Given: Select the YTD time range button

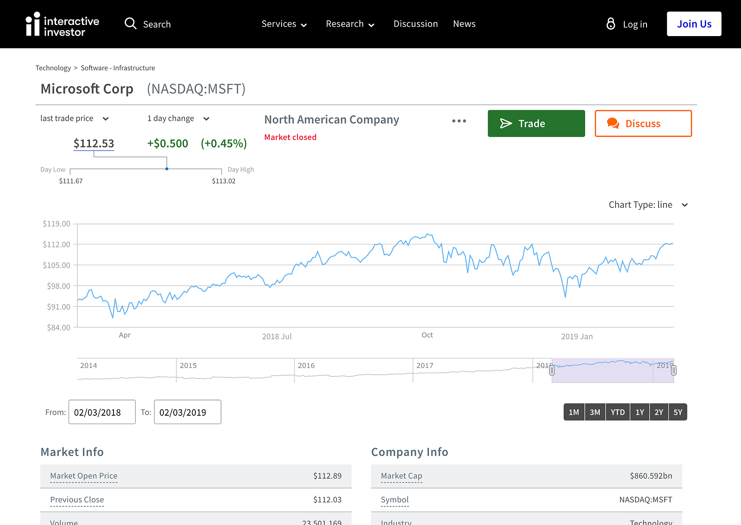Looking at the screenshot, I should click(x=617, y=412).
